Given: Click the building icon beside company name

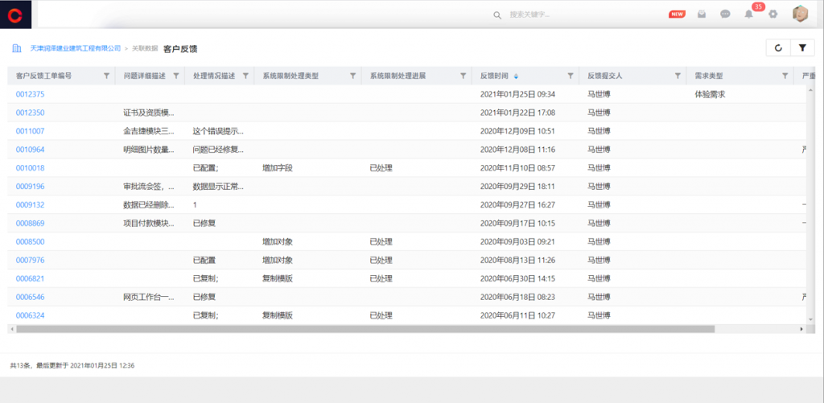Looking at the screenshot, I should 16,48.
